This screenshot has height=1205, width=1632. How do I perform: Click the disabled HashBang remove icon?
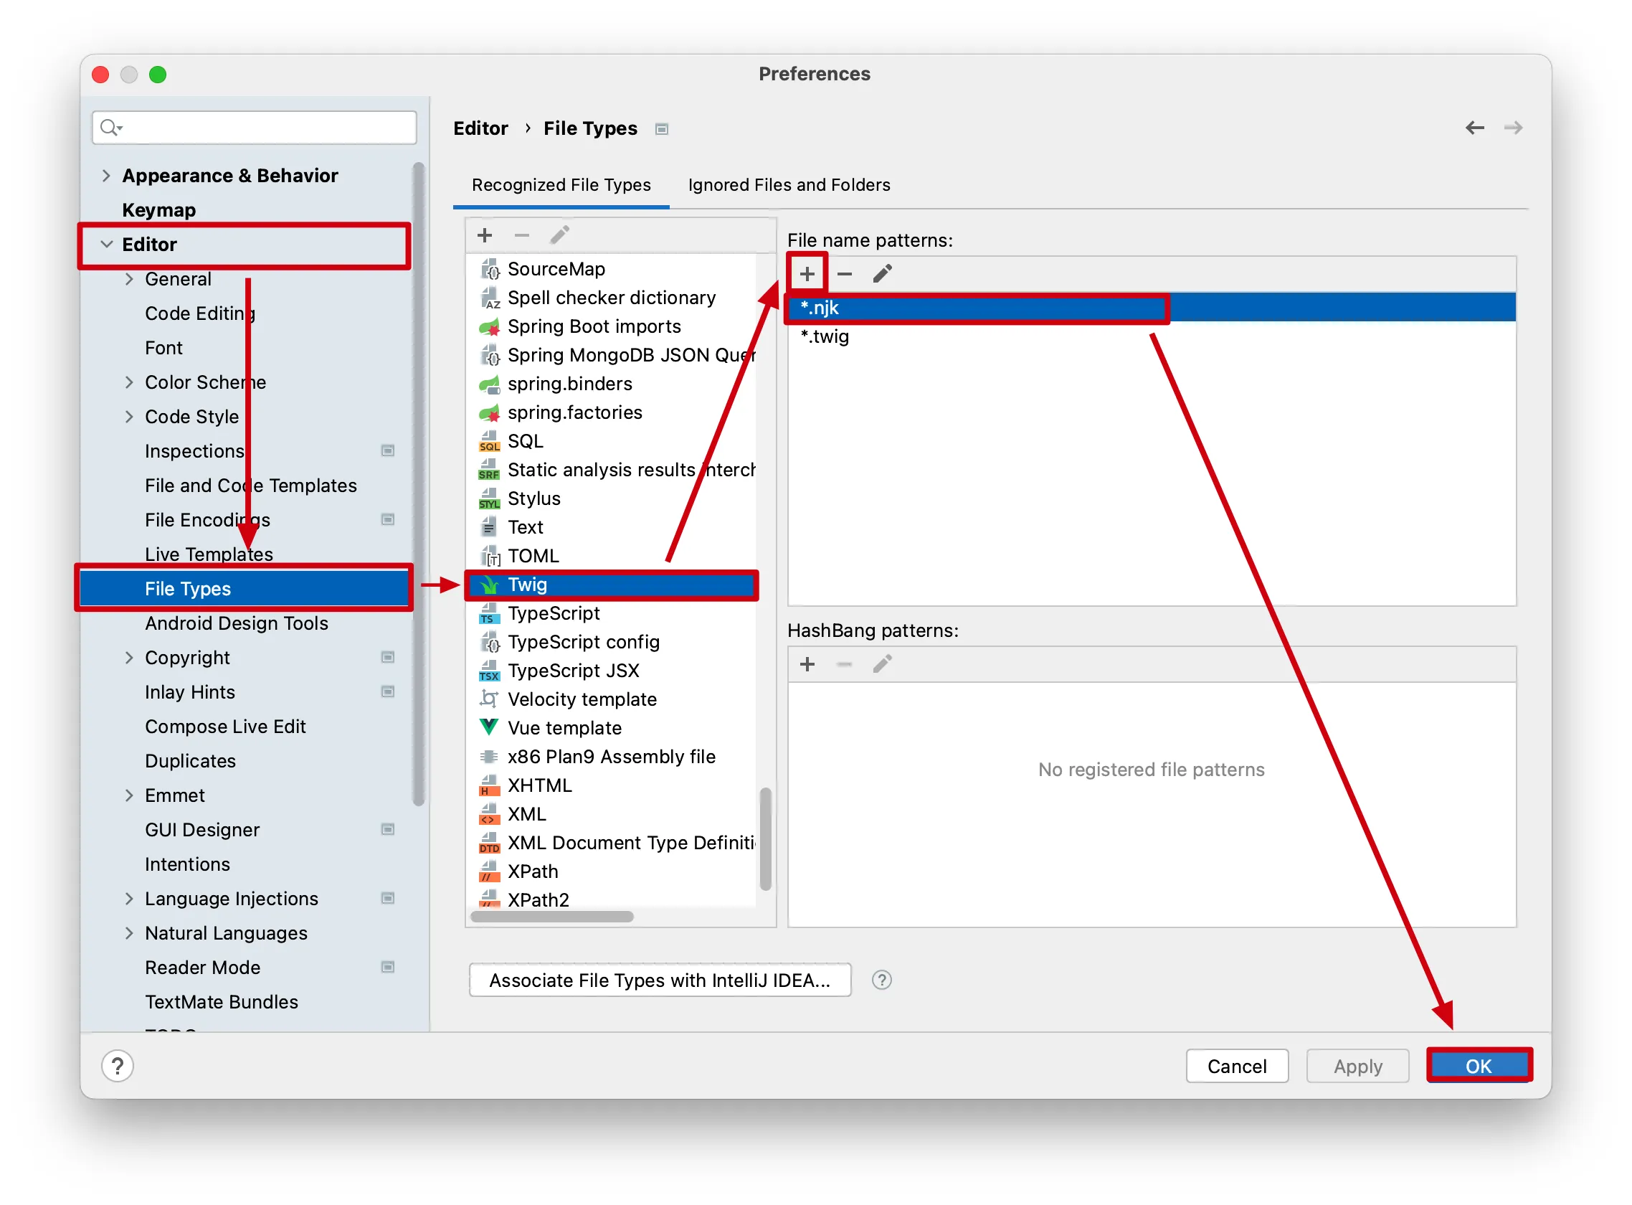tap(845, 664)
